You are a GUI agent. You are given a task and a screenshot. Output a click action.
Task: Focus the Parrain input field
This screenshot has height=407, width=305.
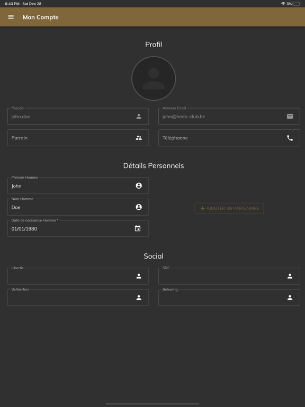pyautogui.click(x=78, y=138)
